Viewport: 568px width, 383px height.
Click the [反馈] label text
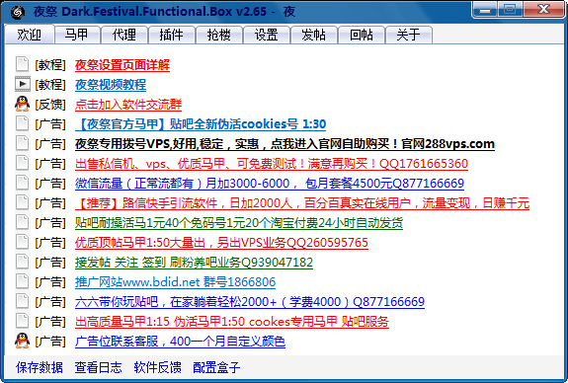(x=50, y=105)
